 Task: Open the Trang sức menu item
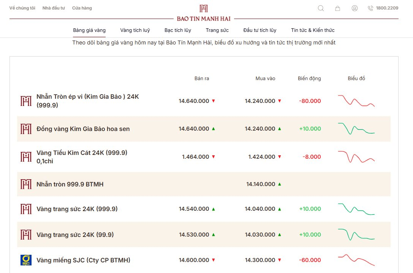click(x=217, y=30)
